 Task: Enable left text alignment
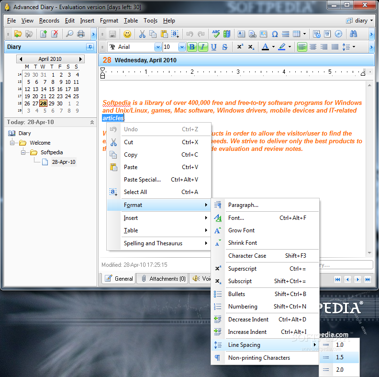coord(302,46)
